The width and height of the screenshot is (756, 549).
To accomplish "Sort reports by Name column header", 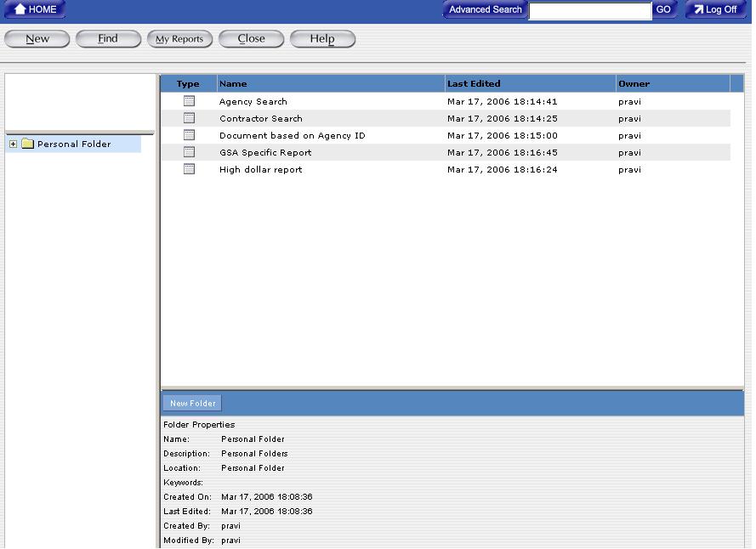I will point(233,83).
